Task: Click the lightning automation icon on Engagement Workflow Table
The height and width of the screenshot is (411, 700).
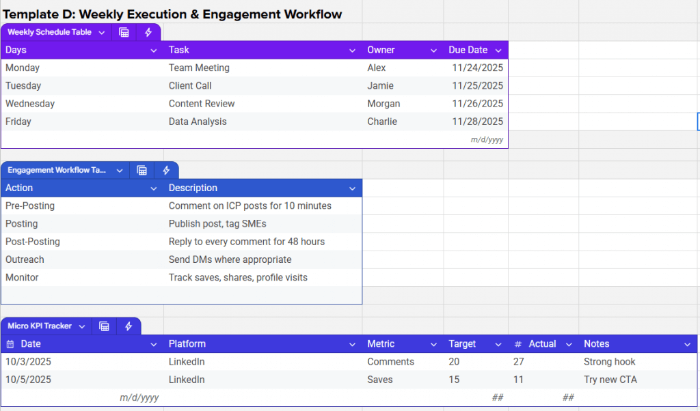Action: click(166, 170)
